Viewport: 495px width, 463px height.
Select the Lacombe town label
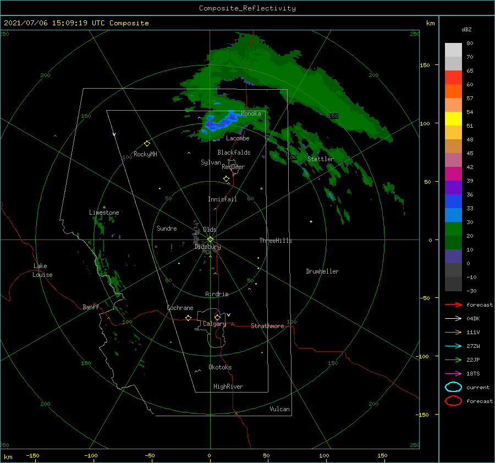pyautogui.click(x=238, y=138)
